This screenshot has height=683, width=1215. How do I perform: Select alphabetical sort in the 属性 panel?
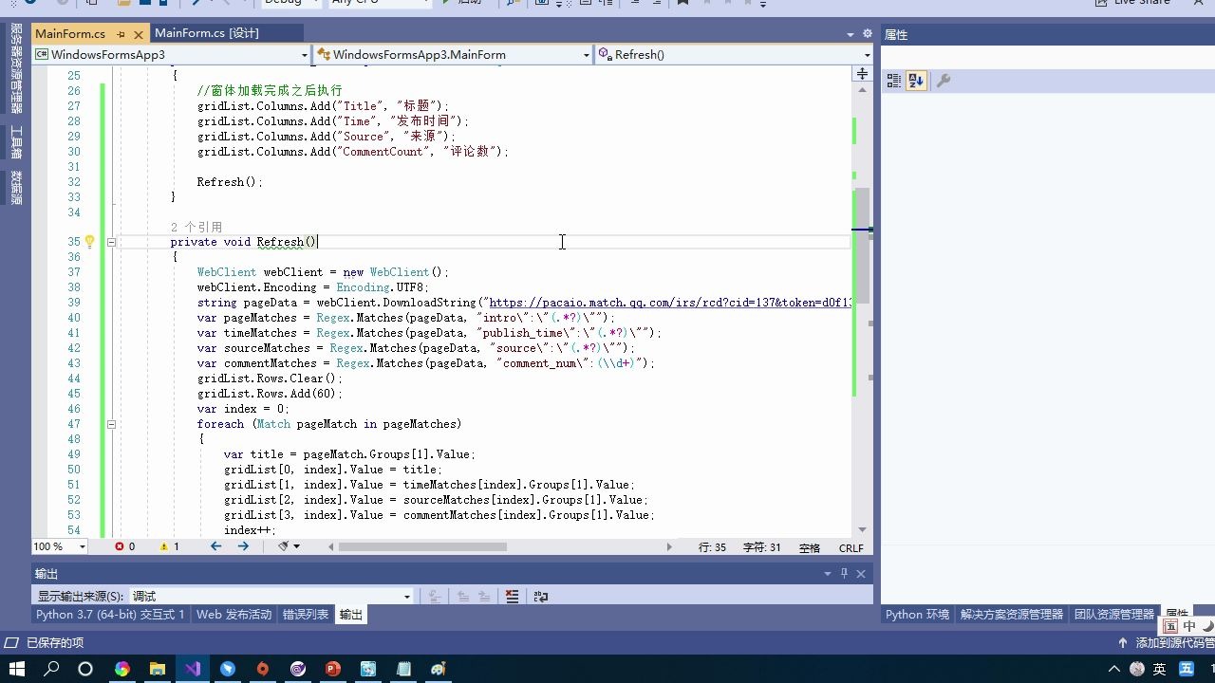(x=916, y=81)
